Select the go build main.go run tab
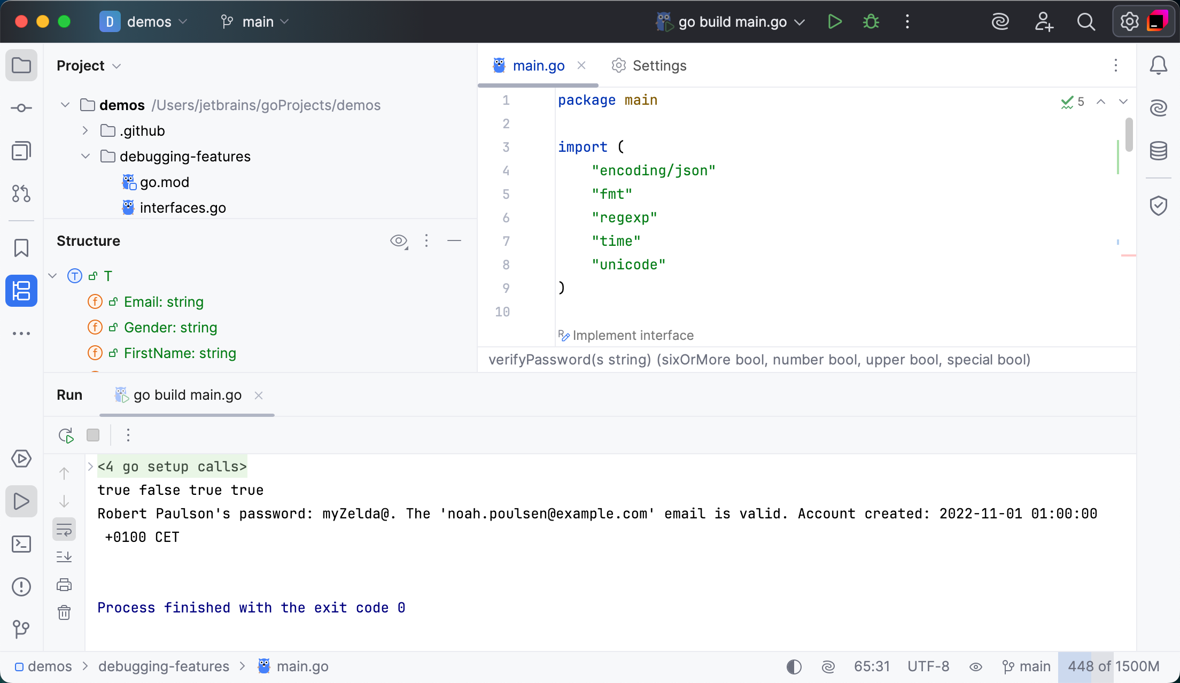1180x683 pixels. 187,395
